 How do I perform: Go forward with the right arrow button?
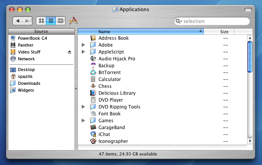(x=27, y=21)
